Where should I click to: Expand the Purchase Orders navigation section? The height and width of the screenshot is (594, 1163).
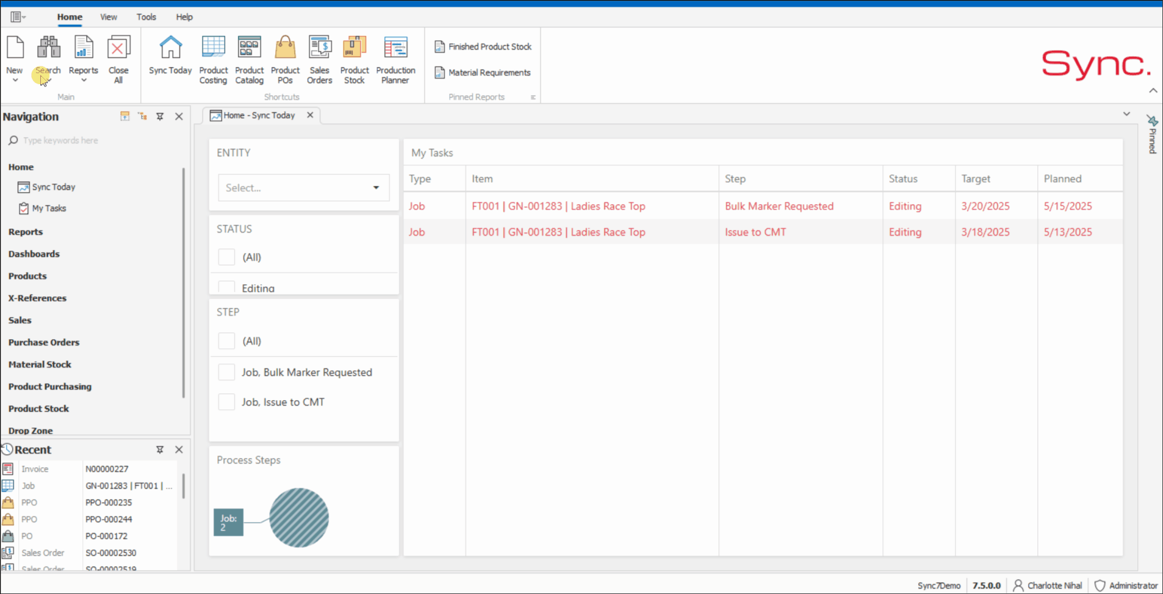point(44,342)
